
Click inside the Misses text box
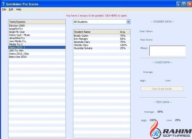167,51
